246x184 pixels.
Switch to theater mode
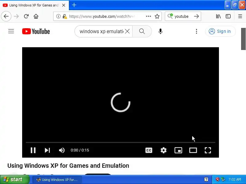tap(193, 150)
